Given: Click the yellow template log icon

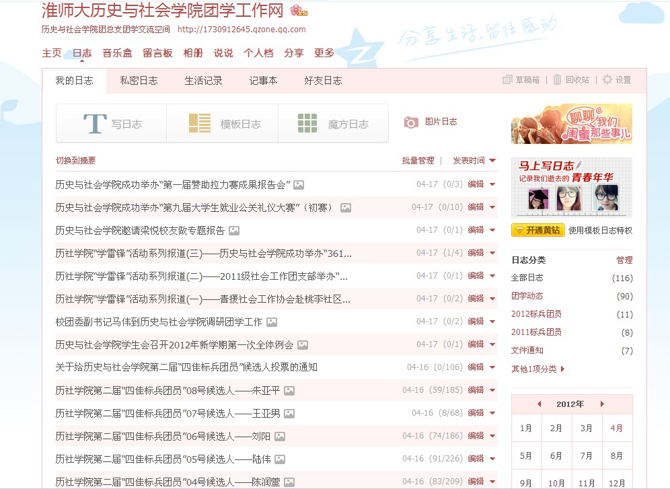Looking at the screenshot, I should pos(200,123).
